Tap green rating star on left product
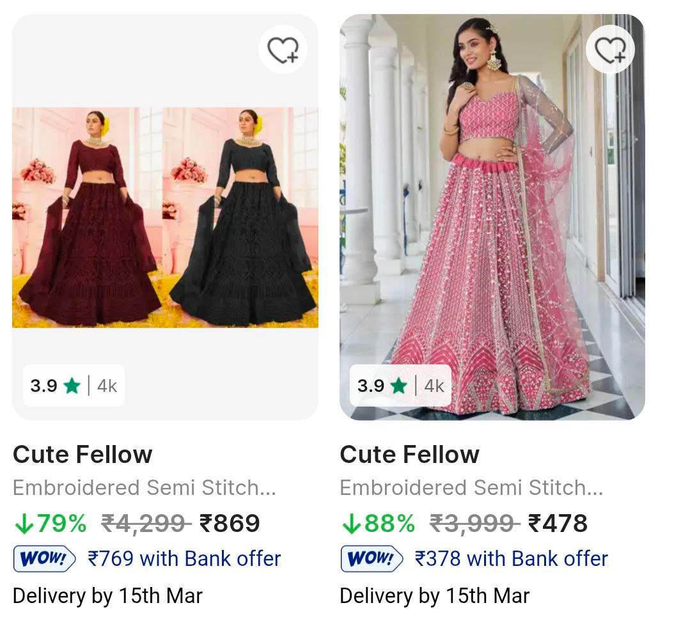This screenshot has width=674, height=619. [72, 386]
